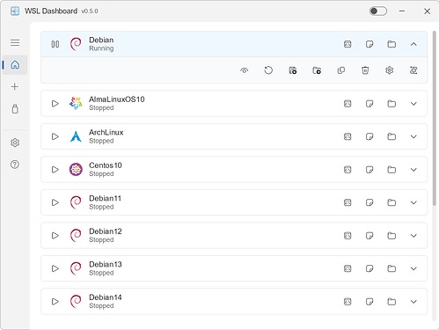Go to the Home page in sidebar
Screen dimensions: 439x330
(x=15, y=64)
